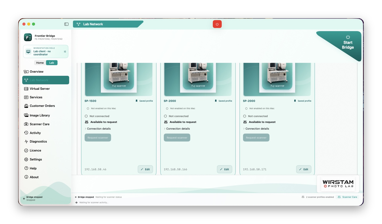
Task: Click the About info icon
Action: [26, 177]
